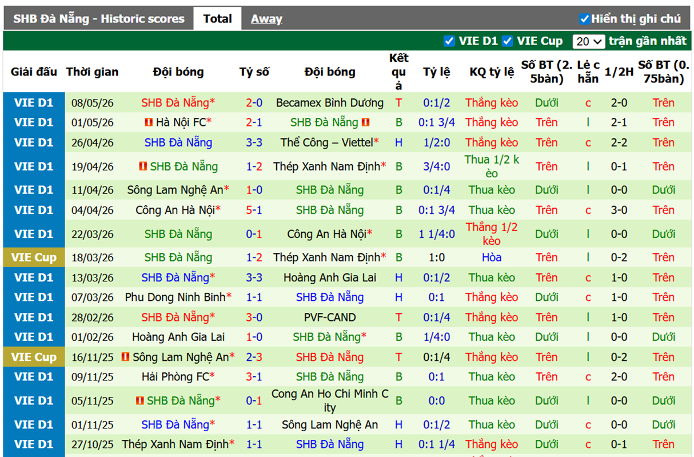Click red card icon before SHB Đà Nẵng on 05/11/25
This screenshot has width=694, height=457.
[x=140, y=400]
